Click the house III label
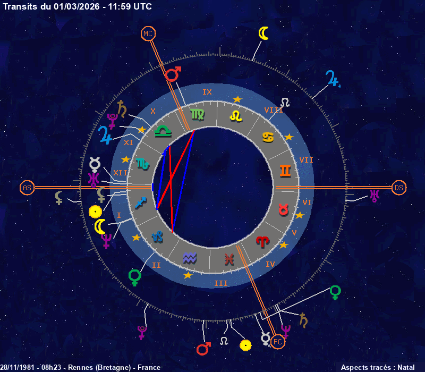This screenshot has height=372, width=425. [220, 283]
